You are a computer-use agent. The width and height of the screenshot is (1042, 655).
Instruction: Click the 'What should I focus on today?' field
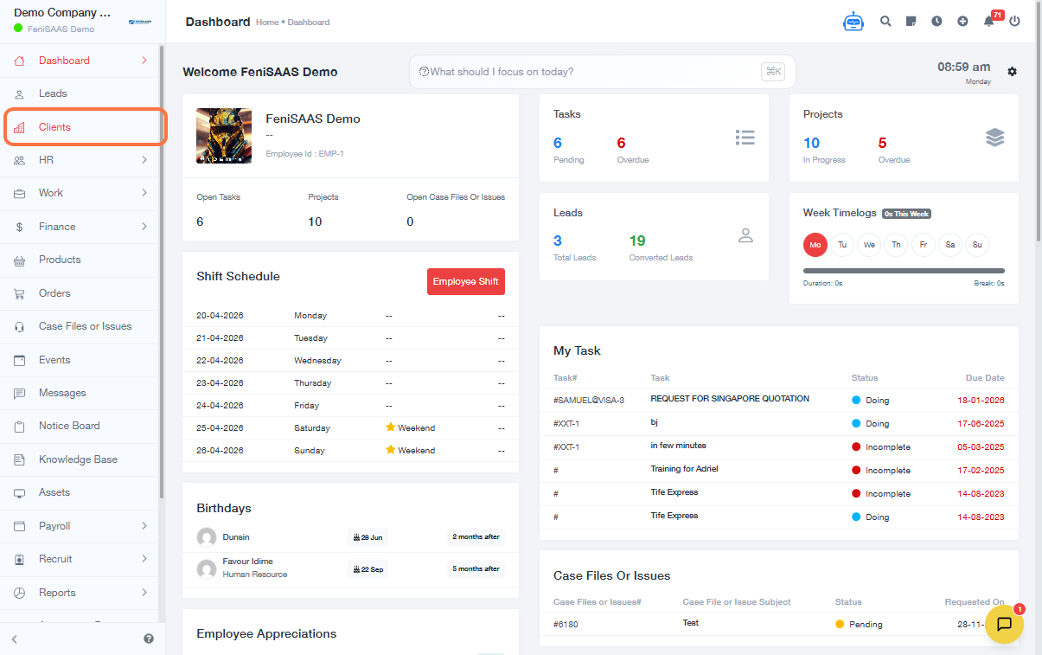click(x=588, y=72)
